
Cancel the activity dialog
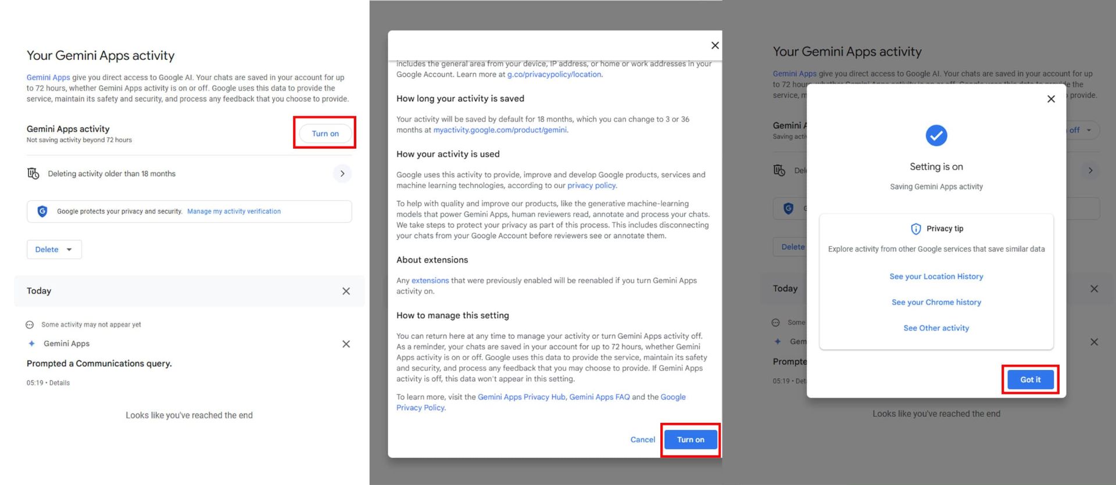(x=642, y=440)
